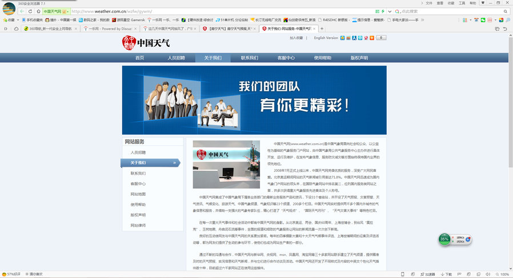Click the green WeChat extension icon

483,20
